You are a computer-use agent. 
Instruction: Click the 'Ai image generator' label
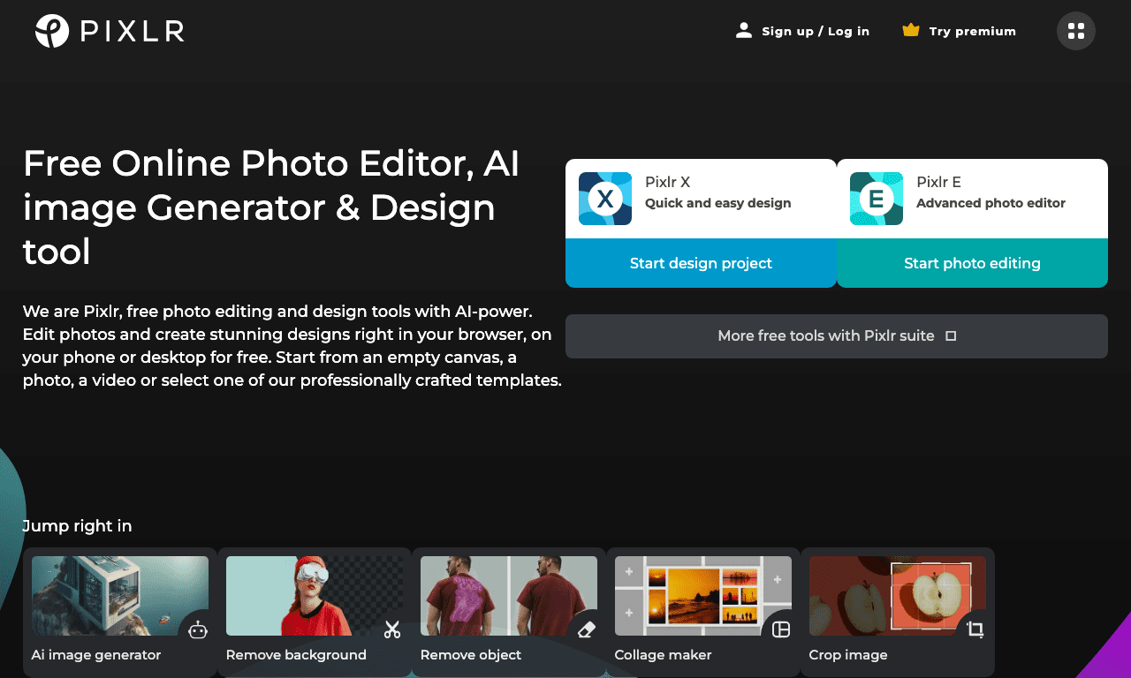[96, 655]
